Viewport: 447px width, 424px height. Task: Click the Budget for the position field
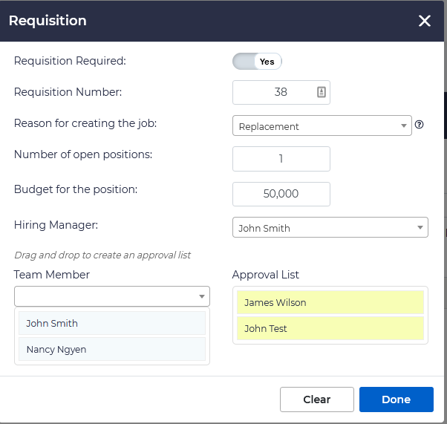tap(281, 194)
